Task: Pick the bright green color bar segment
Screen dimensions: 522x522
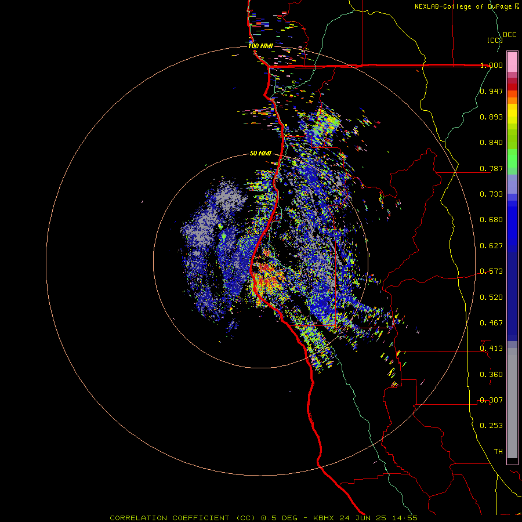Action: tap(512, 158)
